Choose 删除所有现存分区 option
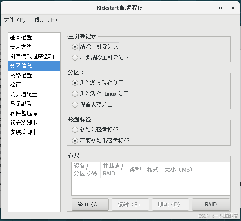241x221 pixels. [x=75, y=83]
